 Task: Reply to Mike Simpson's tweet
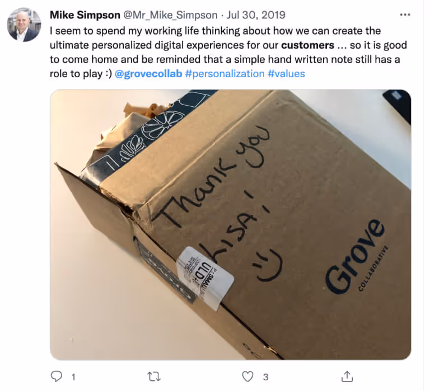[57, 376]
